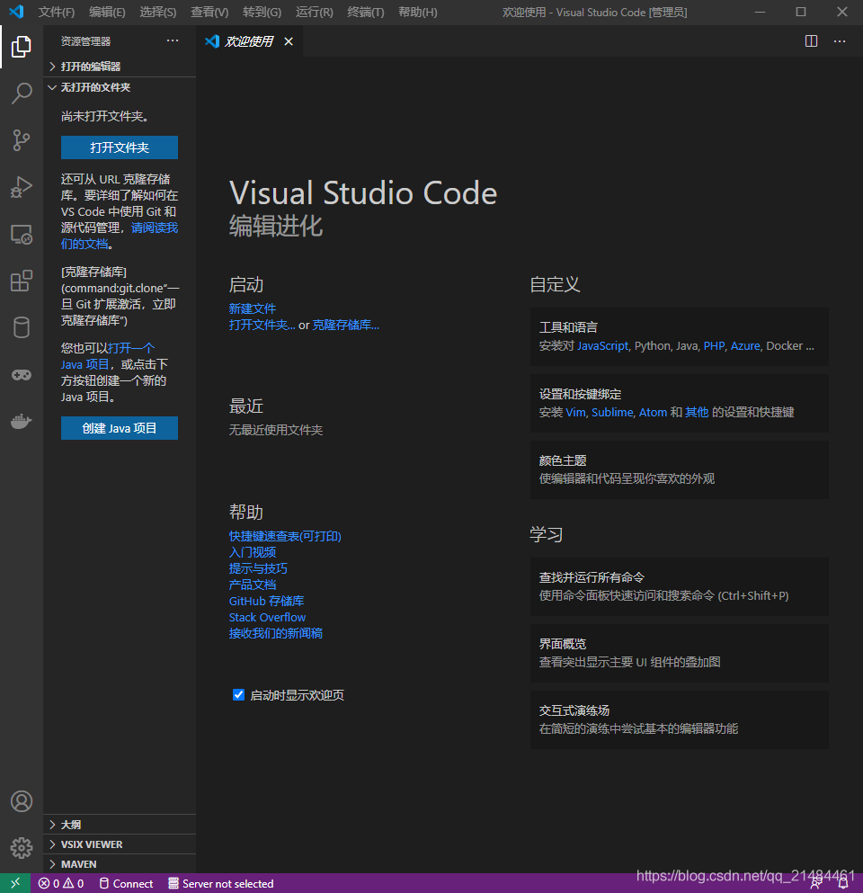
Task: Click the 打开文件夹 button
Action: tap(120, 147)
